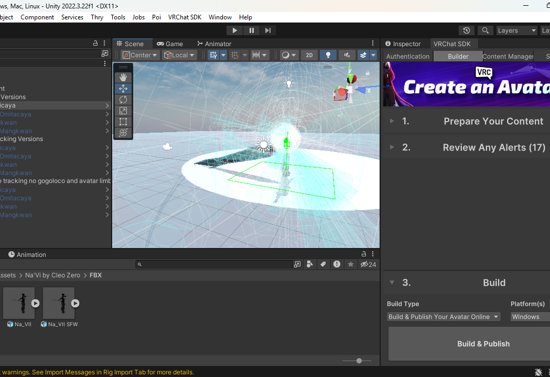Open Project search in Search window icon
This screenshot has height=377, width=550.
pyautogui.click(x=297, y=264)
